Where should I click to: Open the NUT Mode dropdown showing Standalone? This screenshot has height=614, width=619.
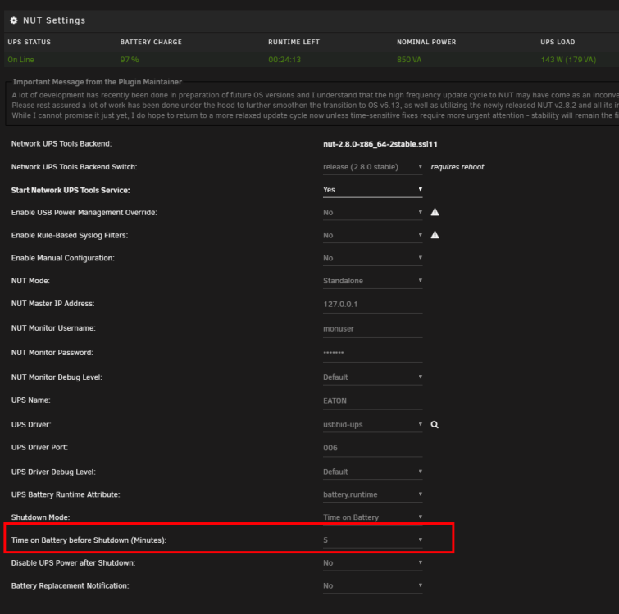pos(373,281)
